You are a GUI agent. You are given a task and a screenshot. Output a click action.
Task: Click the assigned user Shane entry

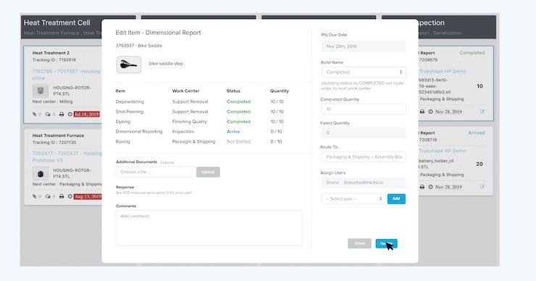(364, 183)
